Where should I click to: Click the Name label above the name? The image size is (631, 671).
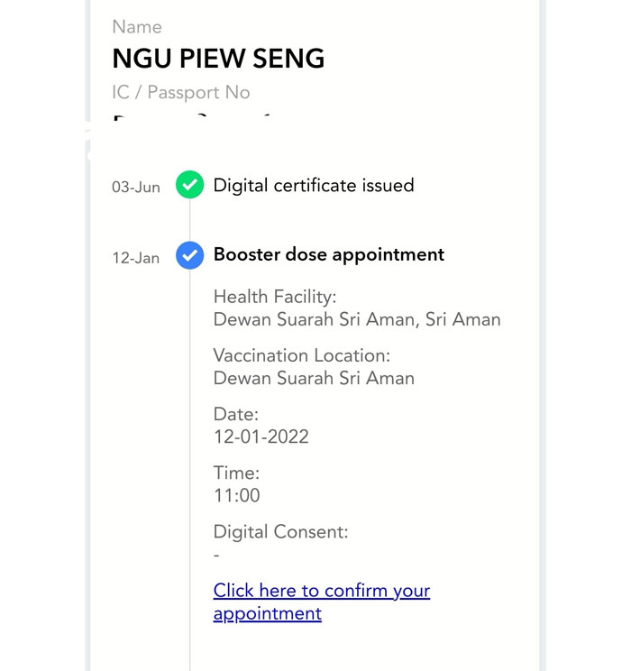(x=136, y=28)
